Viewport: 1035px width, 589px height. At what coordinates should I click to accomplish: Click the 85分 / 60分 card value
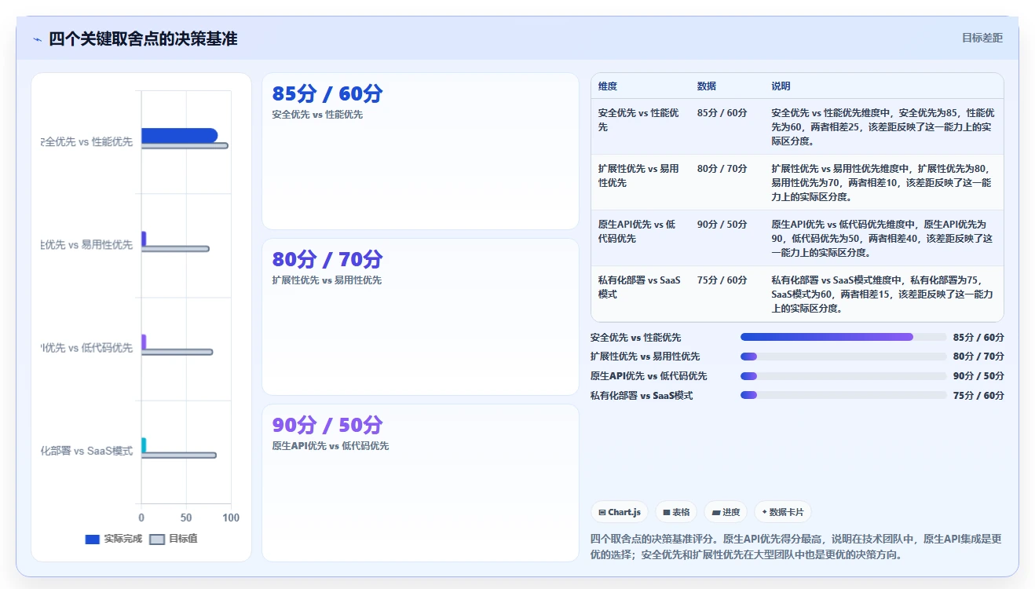(327, 94)
